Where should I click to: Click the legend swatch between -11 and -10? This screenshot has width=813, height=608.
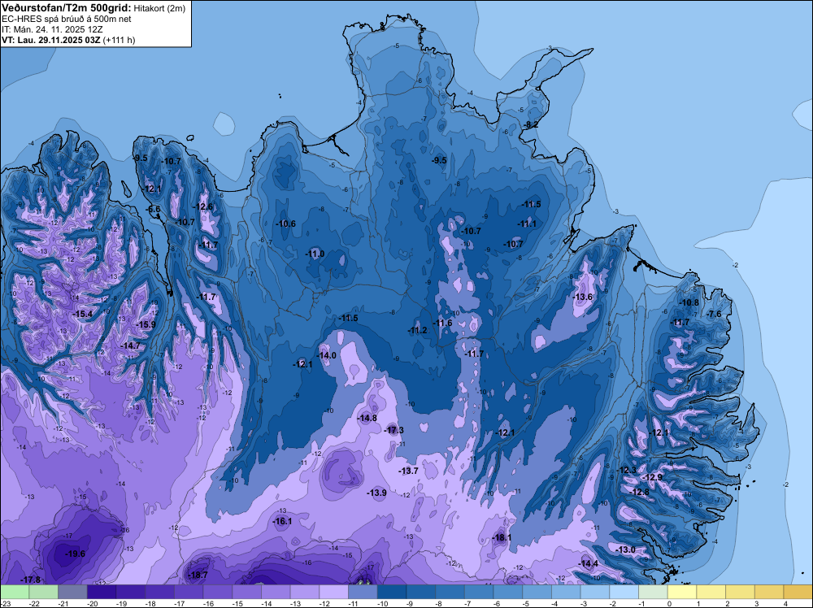pos(363,592)
